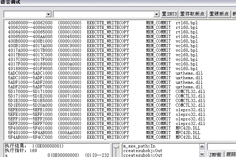Viewport: 236px width, 157px height.
Task: Open the wide combo box dropdown arrow
Action: (x=156, y=14)
